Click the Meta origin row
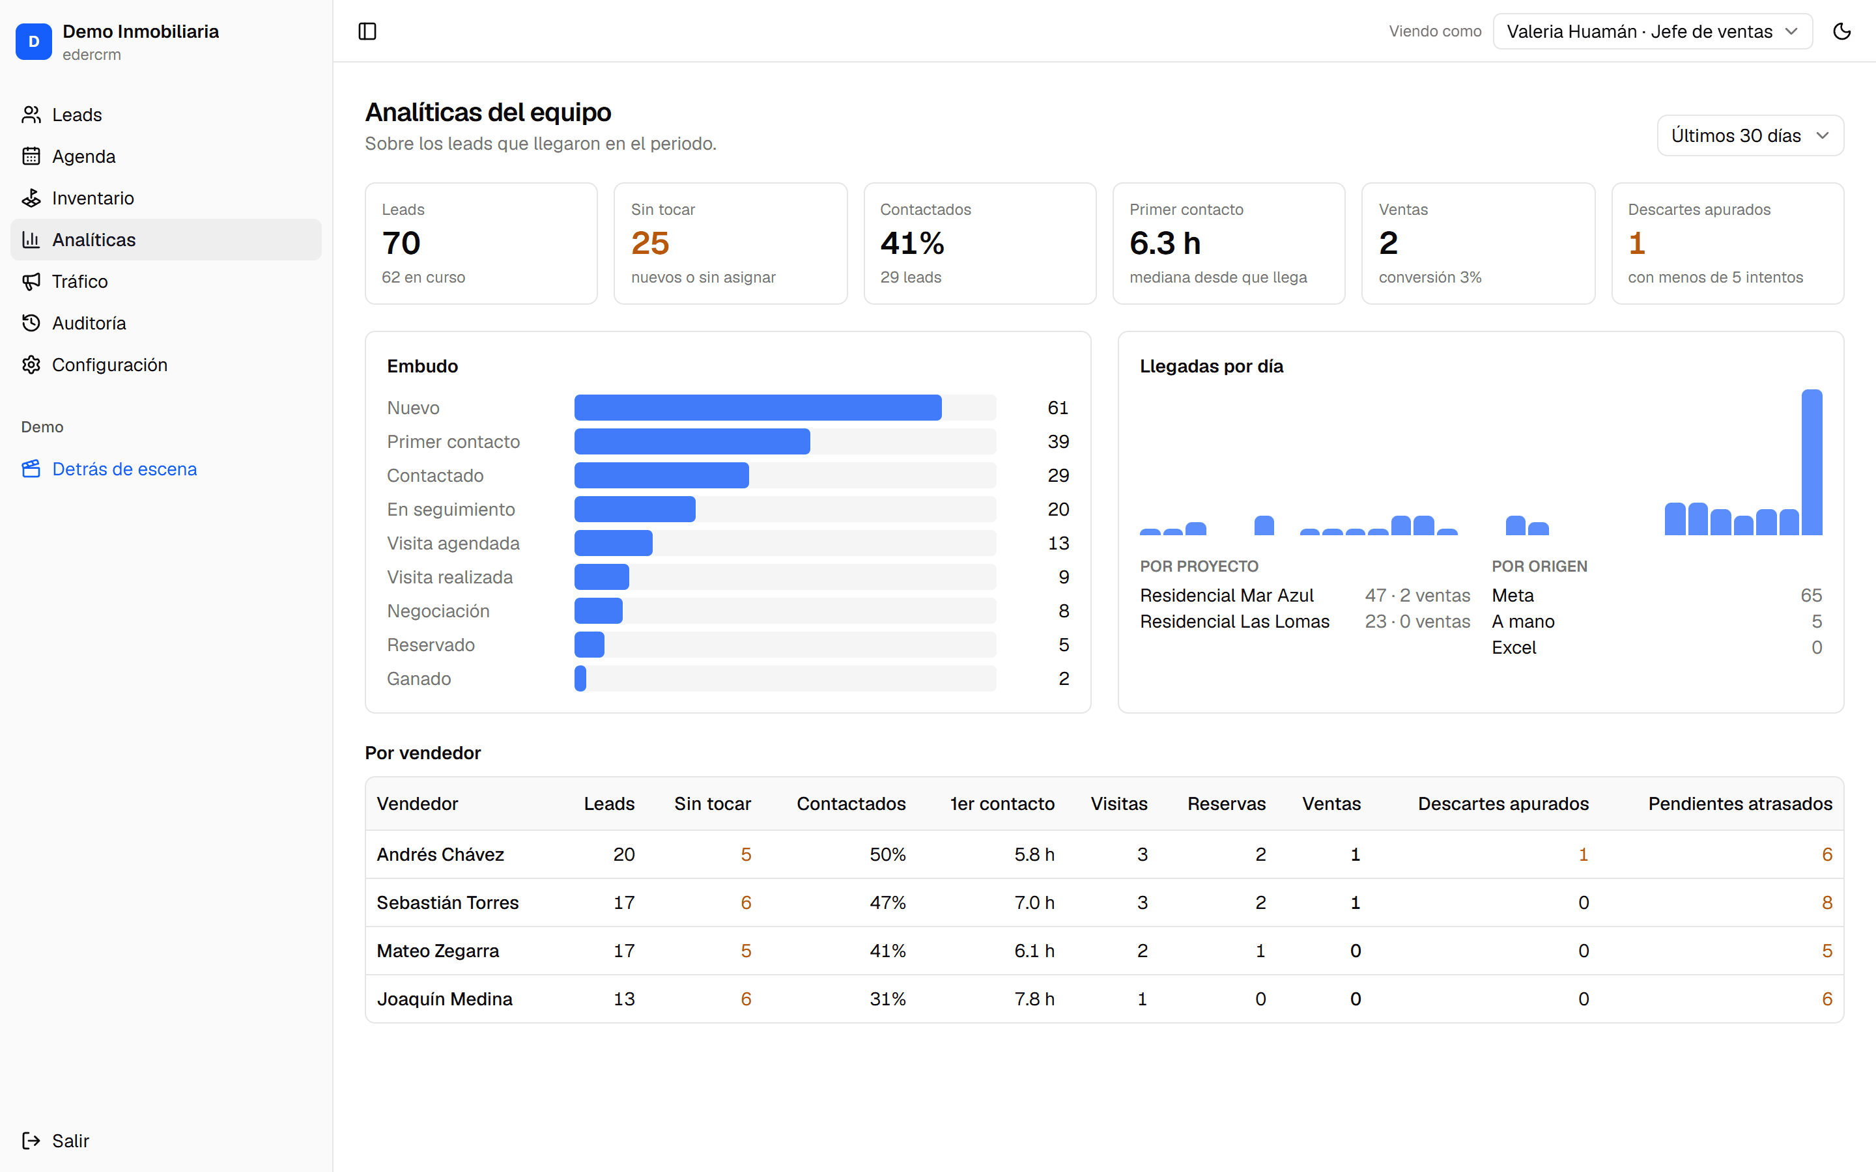Screen dimensions: 1876x1172 (1656, 595)
